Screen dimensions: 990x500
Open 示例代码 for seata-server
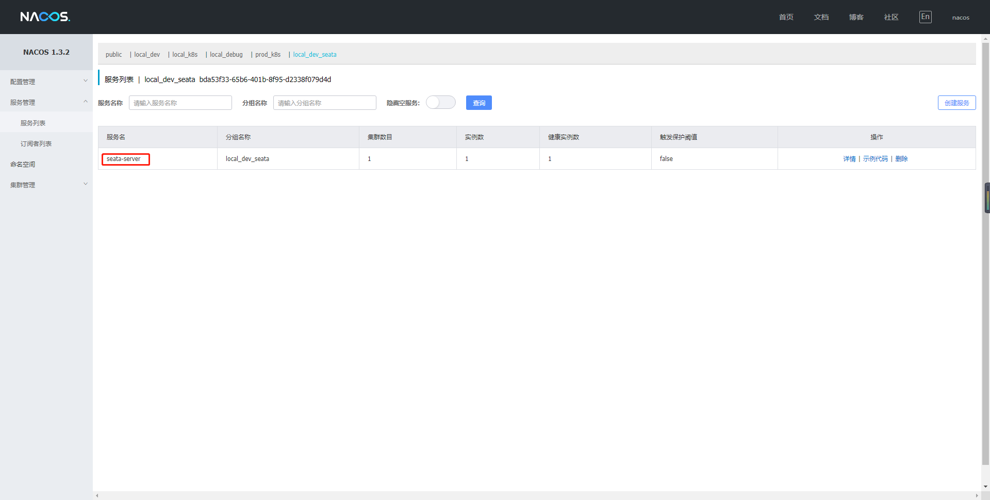pyautogui.click(x=876, y=159)
